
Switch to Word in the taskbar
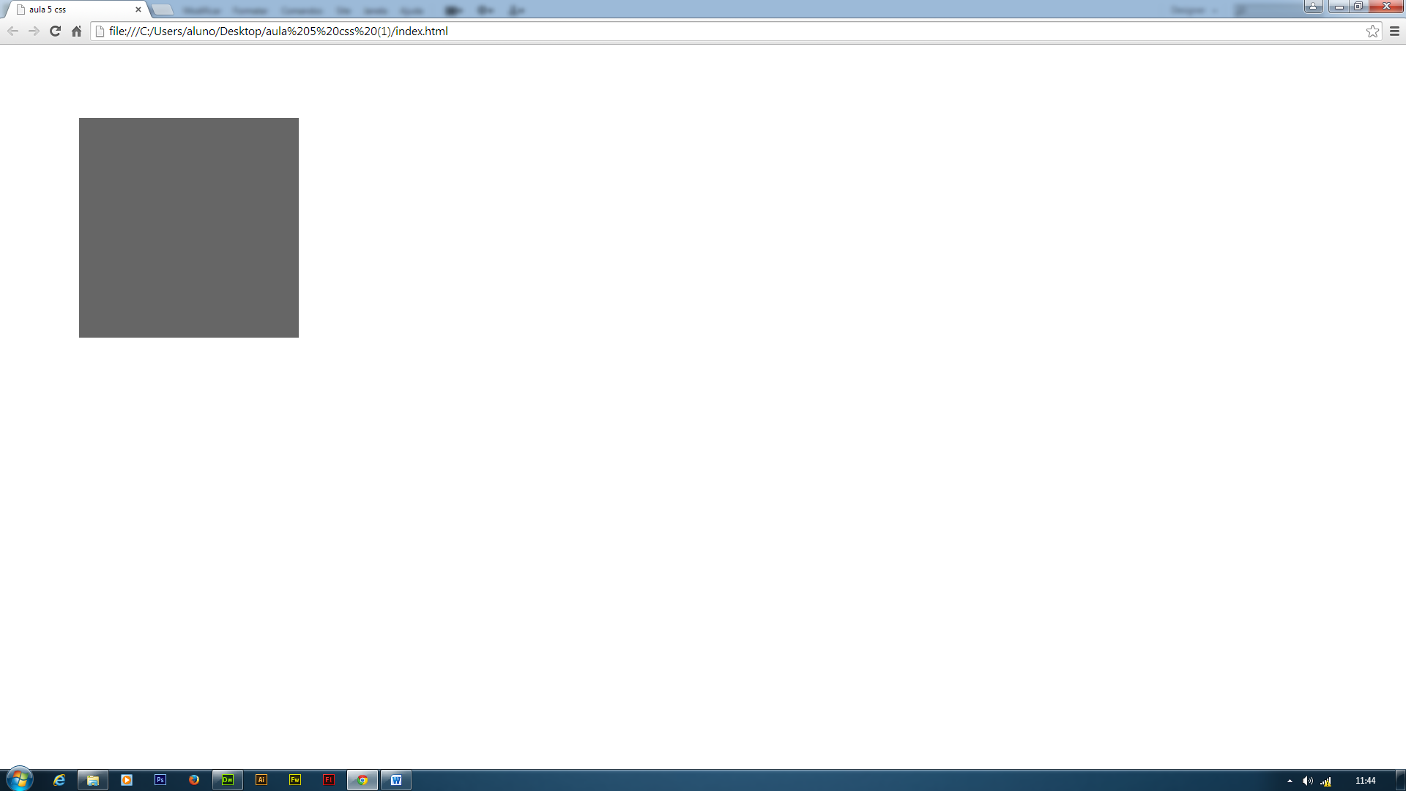[396, 780]
